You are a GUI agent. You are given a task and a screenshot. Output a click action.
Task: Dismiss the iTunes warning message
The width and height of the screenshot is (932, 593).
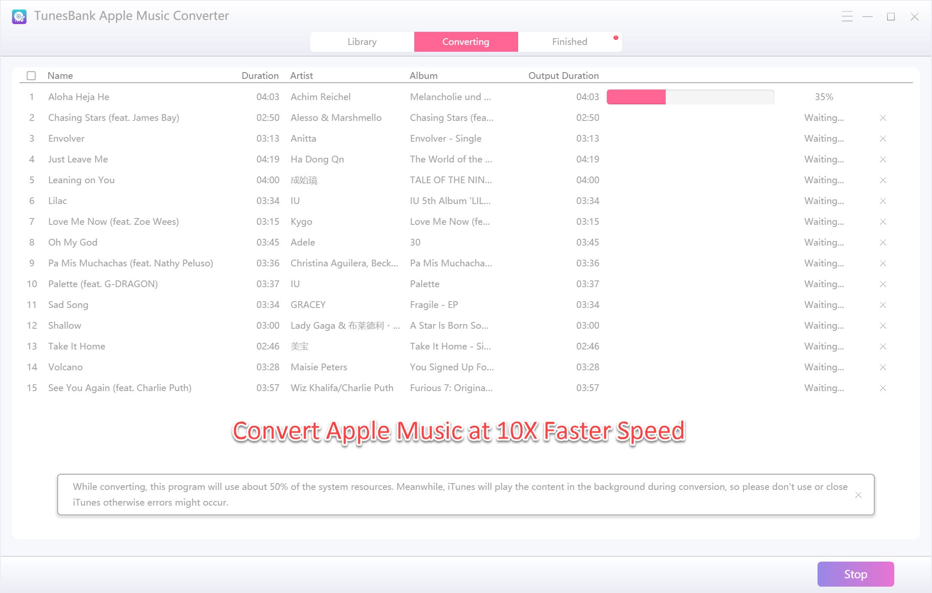click(x=859, y=495)
